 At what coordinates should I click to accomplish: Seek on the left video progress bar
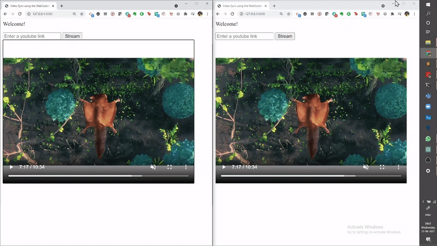coord(98,176)
